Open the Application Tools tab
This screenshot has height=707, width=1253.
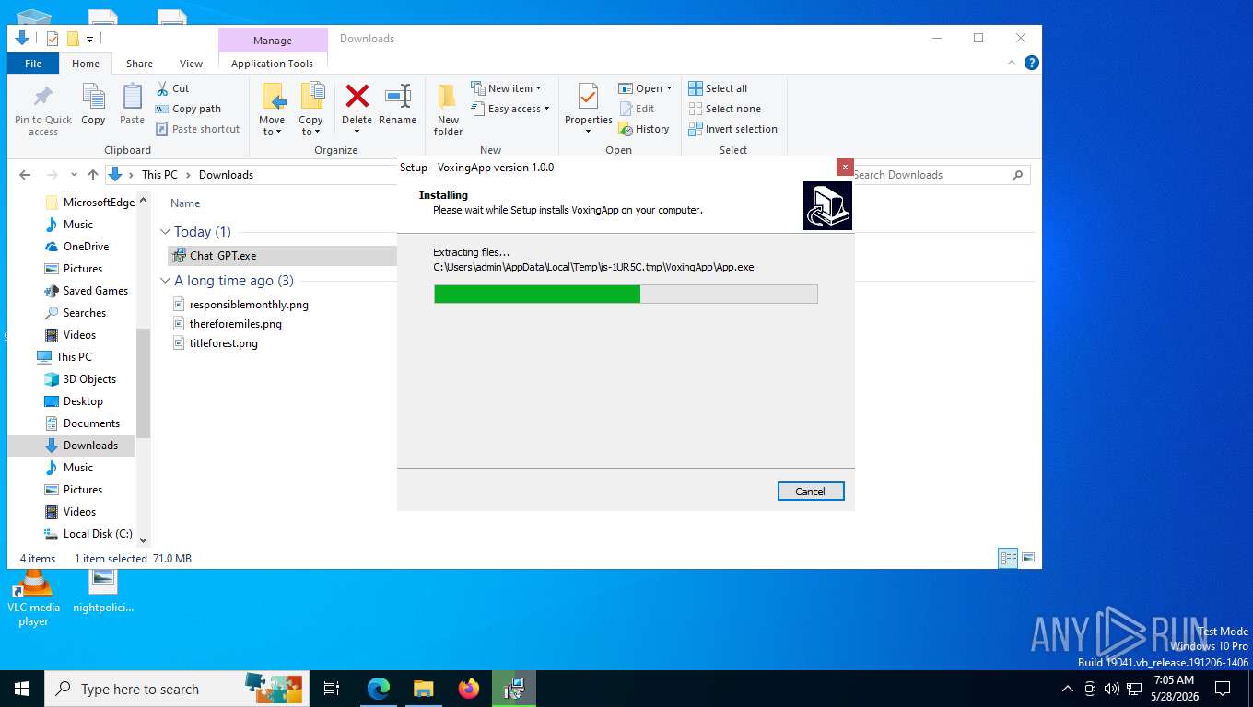(x=272, y=64)
